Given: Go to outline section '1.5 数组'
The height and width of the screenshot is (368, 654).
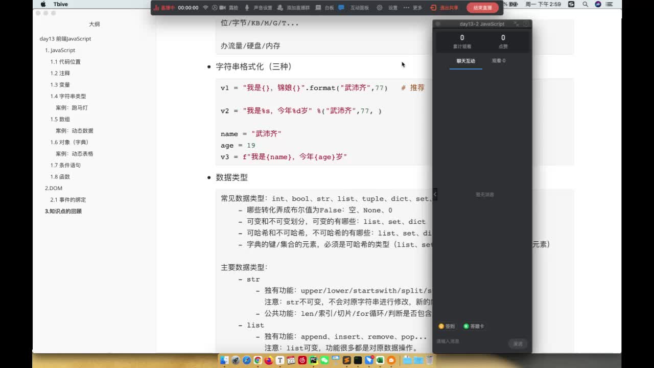Looking at the screenshot, I should click(x=60, y=119).
